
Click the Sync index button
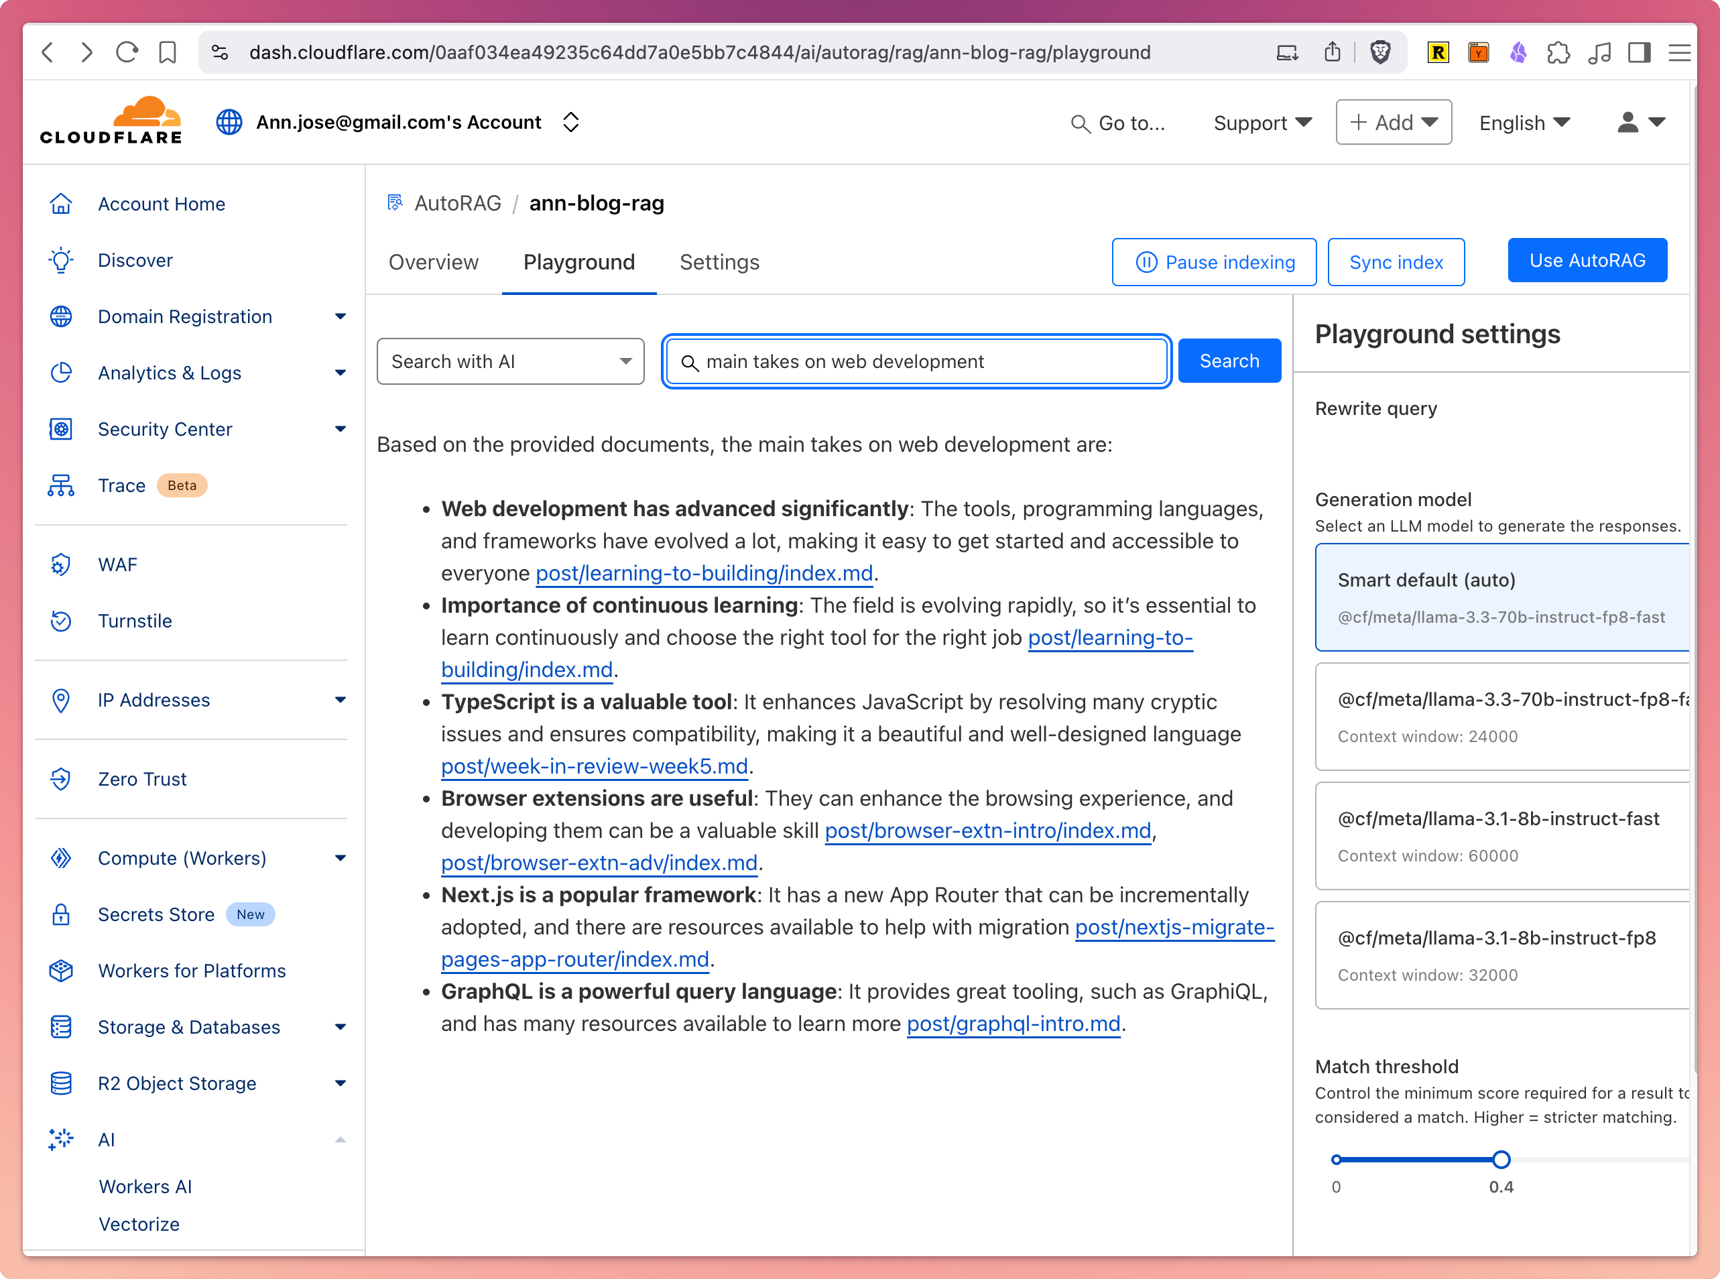click(x=1396, y=263)
